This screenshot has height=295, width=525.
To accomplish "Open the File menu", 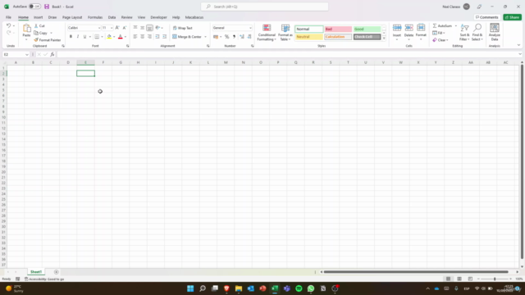I will click(8, 17).
